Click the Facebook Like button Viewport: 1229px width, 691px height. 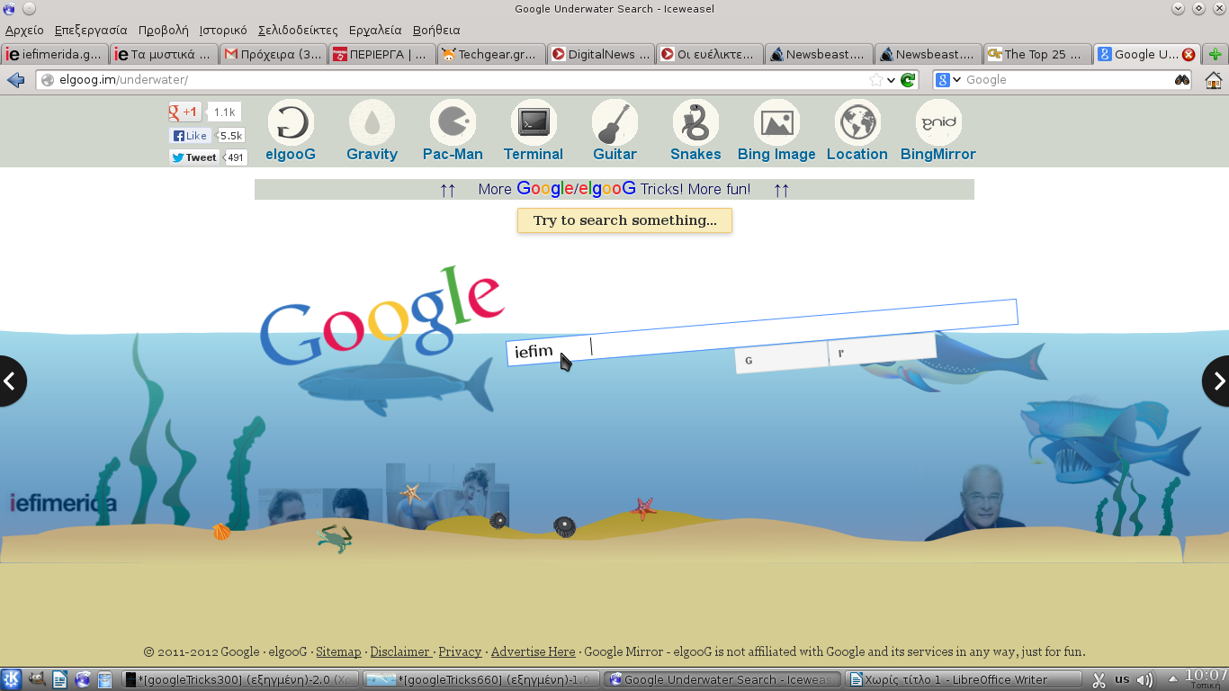[x=191, y=136]
